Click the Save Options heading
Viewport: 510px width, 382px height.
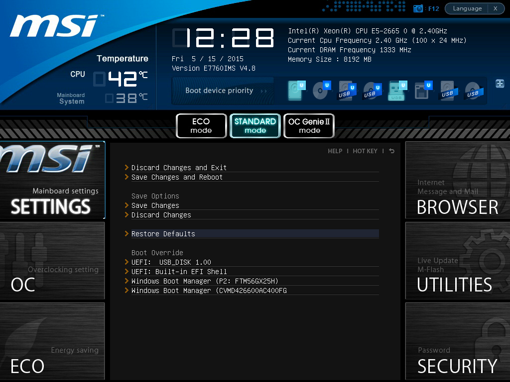(x=155, y=196)
